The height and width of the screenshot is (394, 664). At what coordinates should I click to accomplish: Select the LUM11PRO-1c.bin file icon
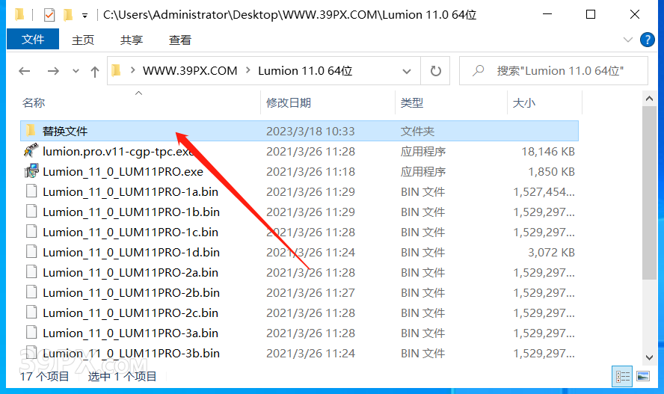tap(31, 232)
